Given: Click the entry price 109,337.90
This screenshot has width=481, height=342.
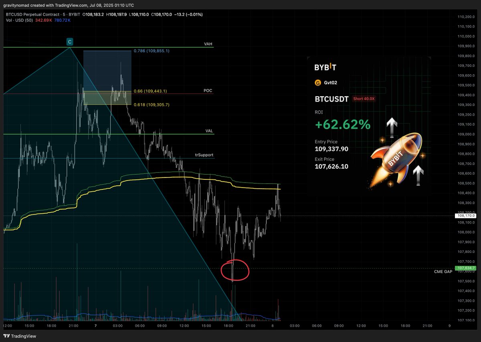Looking at the screenshot, I should [331, 149].
